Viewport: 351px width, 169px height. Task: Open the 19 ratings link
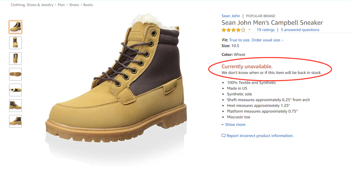coord(266,30)
